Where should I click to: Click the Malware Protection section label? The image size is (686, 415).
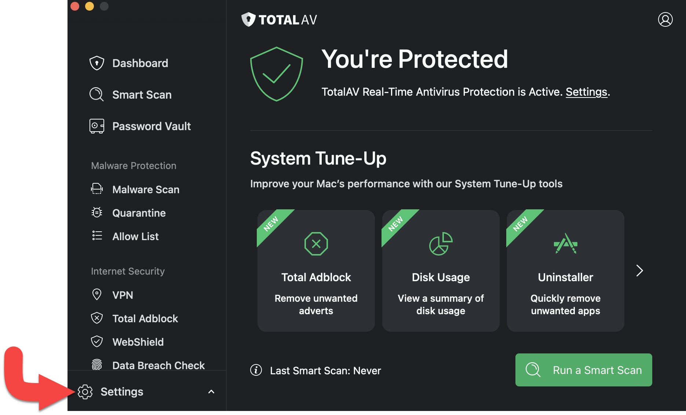134,166
